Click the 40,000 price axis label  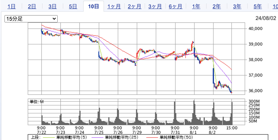(x=255, y=29)
